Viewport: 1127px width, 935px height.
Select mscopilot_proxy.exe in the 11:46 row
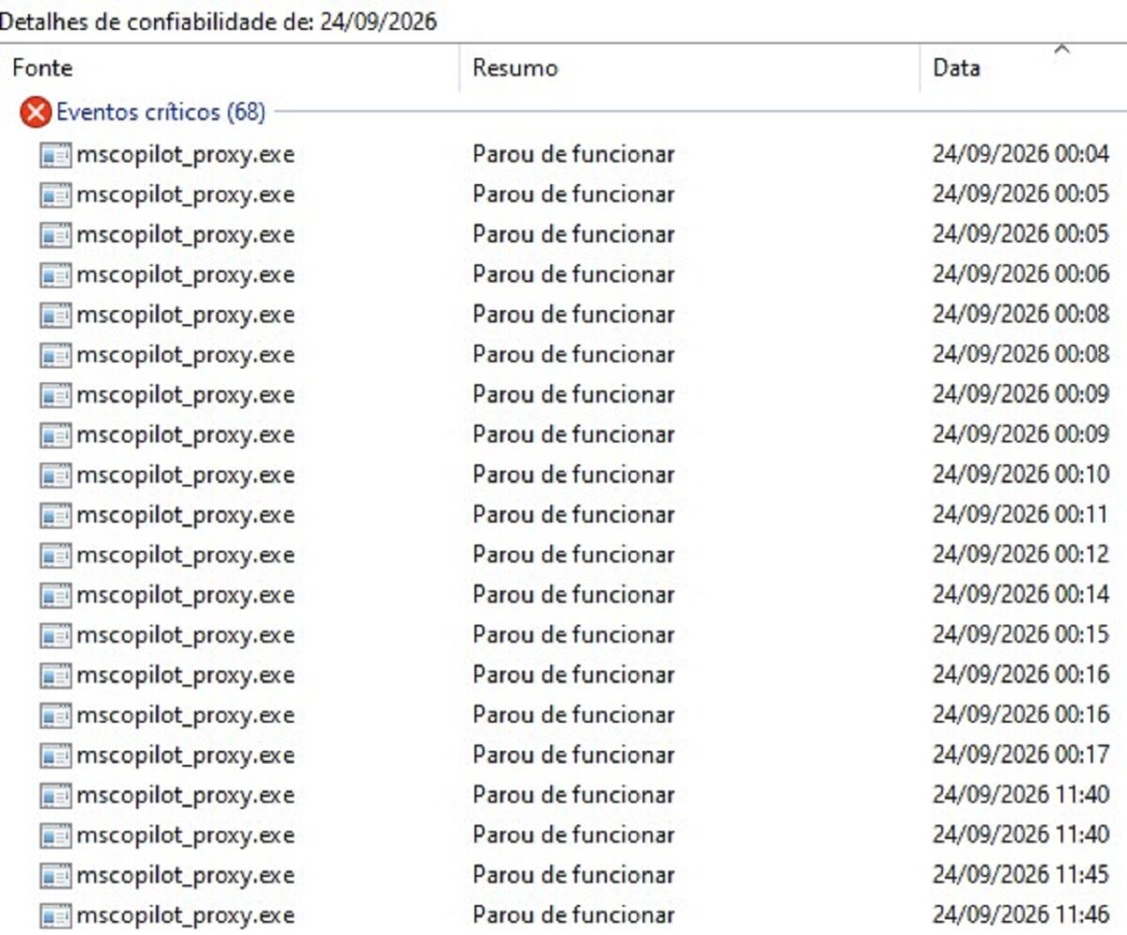click(x=185, y=915)
